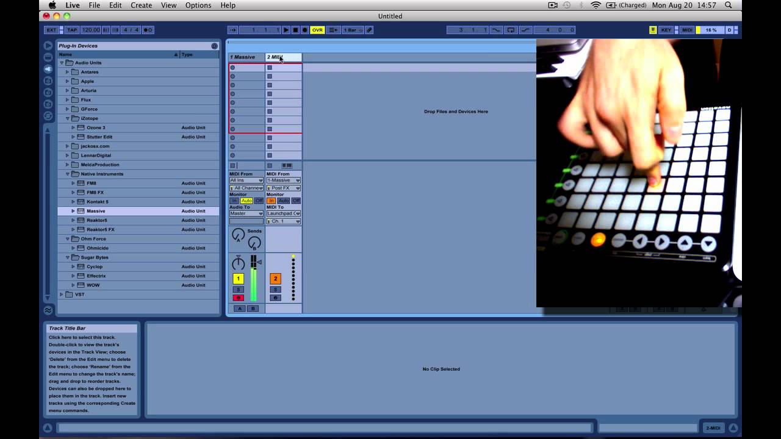This screenshot has height=439, width=781.
Task: Expand the Antares folder
Action: [67, 72]
